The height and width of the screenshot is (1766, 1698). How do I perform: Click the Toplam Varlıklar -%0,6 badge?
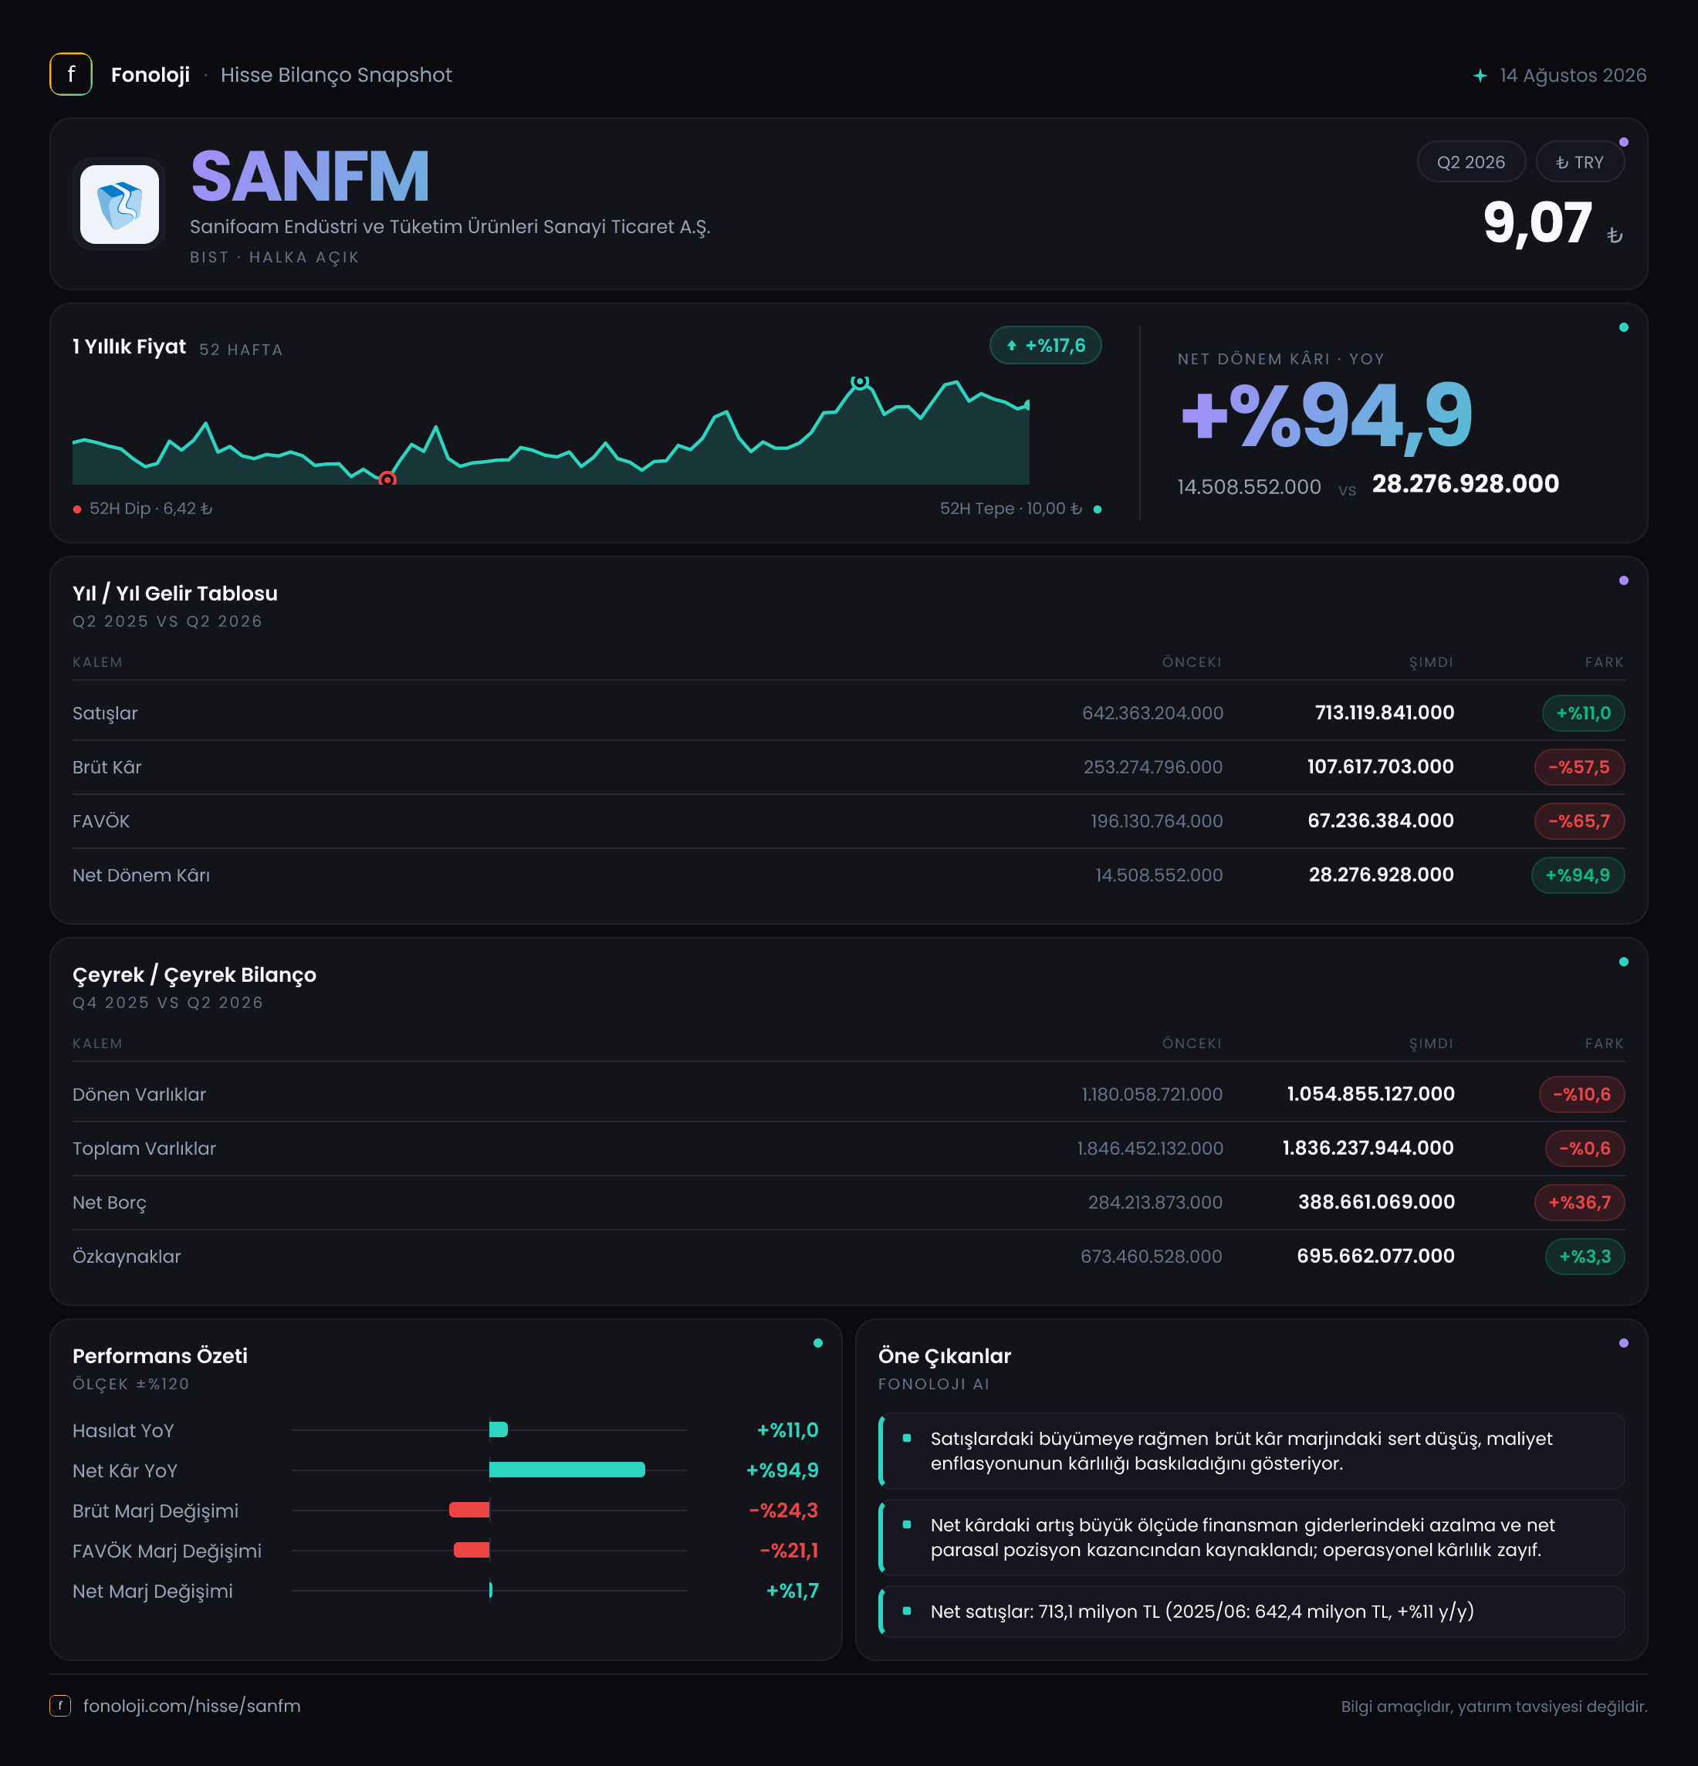click(x=1585, y=1148)
